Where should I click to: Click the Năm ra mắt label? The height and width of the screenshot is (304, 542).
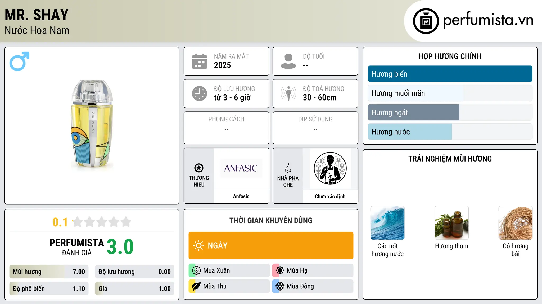pyautogui.click(x=231, y=56)
